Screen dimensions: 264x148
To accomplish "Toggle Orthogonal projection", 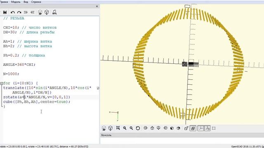I will tap(193, 128).
